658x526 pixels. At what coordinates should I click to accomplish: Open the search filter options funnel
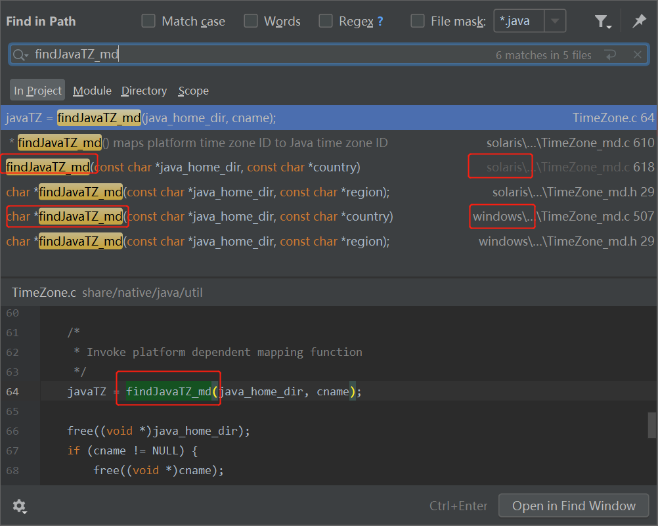[x=602, y=22]
